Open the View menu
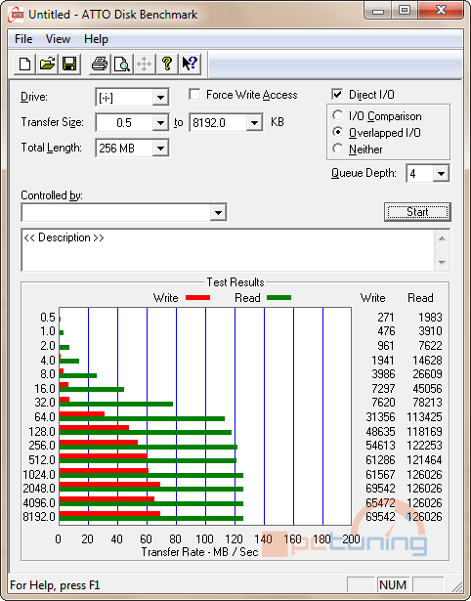The image size is (471, 601). [x=58, y=39]
